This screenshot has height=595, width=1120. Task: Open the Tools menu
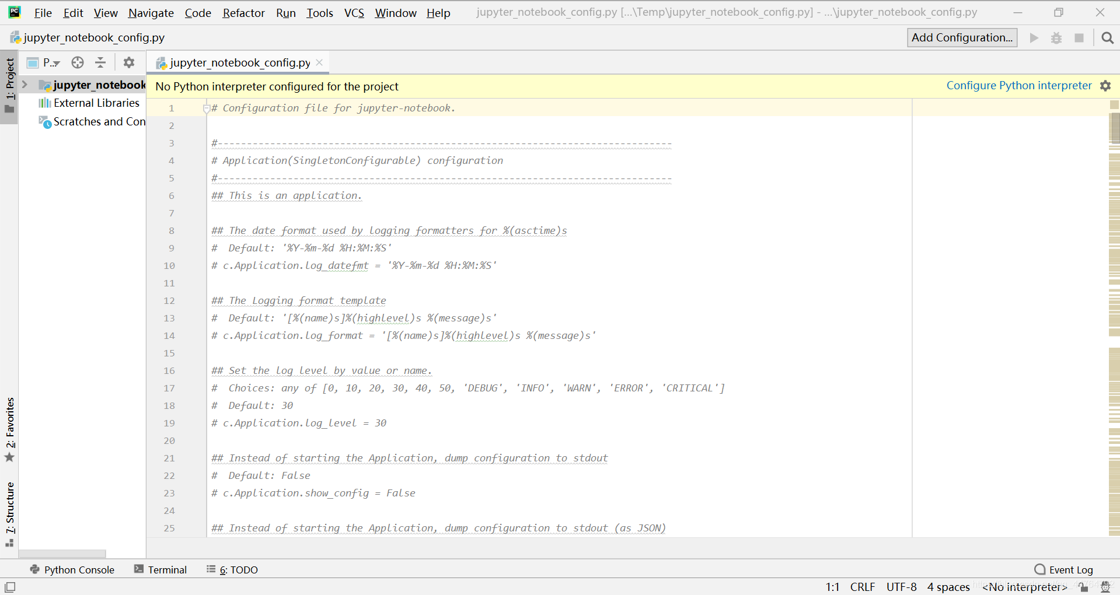pyautogui.click(x=320, y=13)
